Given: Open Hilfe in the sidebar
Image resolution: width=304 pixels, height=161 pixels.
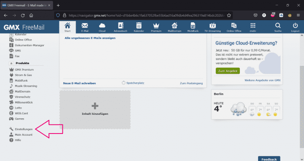Looking at the screenshot, I should [x=15, y=140].
